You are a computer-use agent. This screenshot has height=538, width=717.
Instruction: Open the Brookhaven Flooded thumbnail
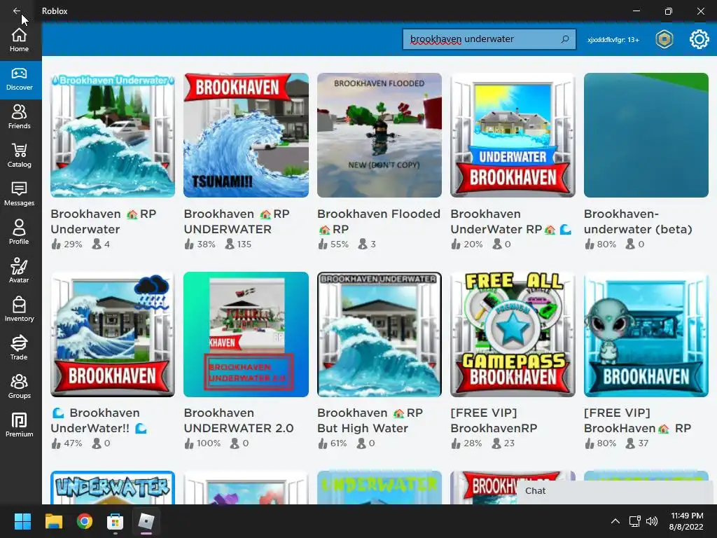(380, 135)
